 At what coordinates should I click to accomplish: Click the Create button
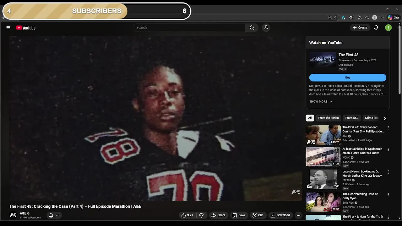[360, 28]
